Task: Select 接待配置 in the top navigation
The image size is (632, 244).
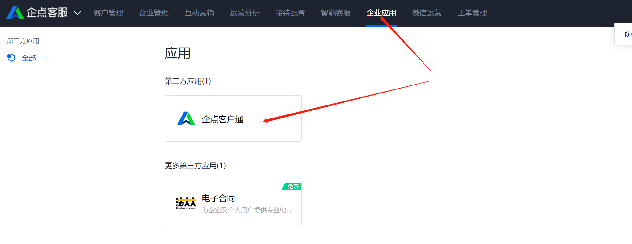Action: click(x=290, y=13)
